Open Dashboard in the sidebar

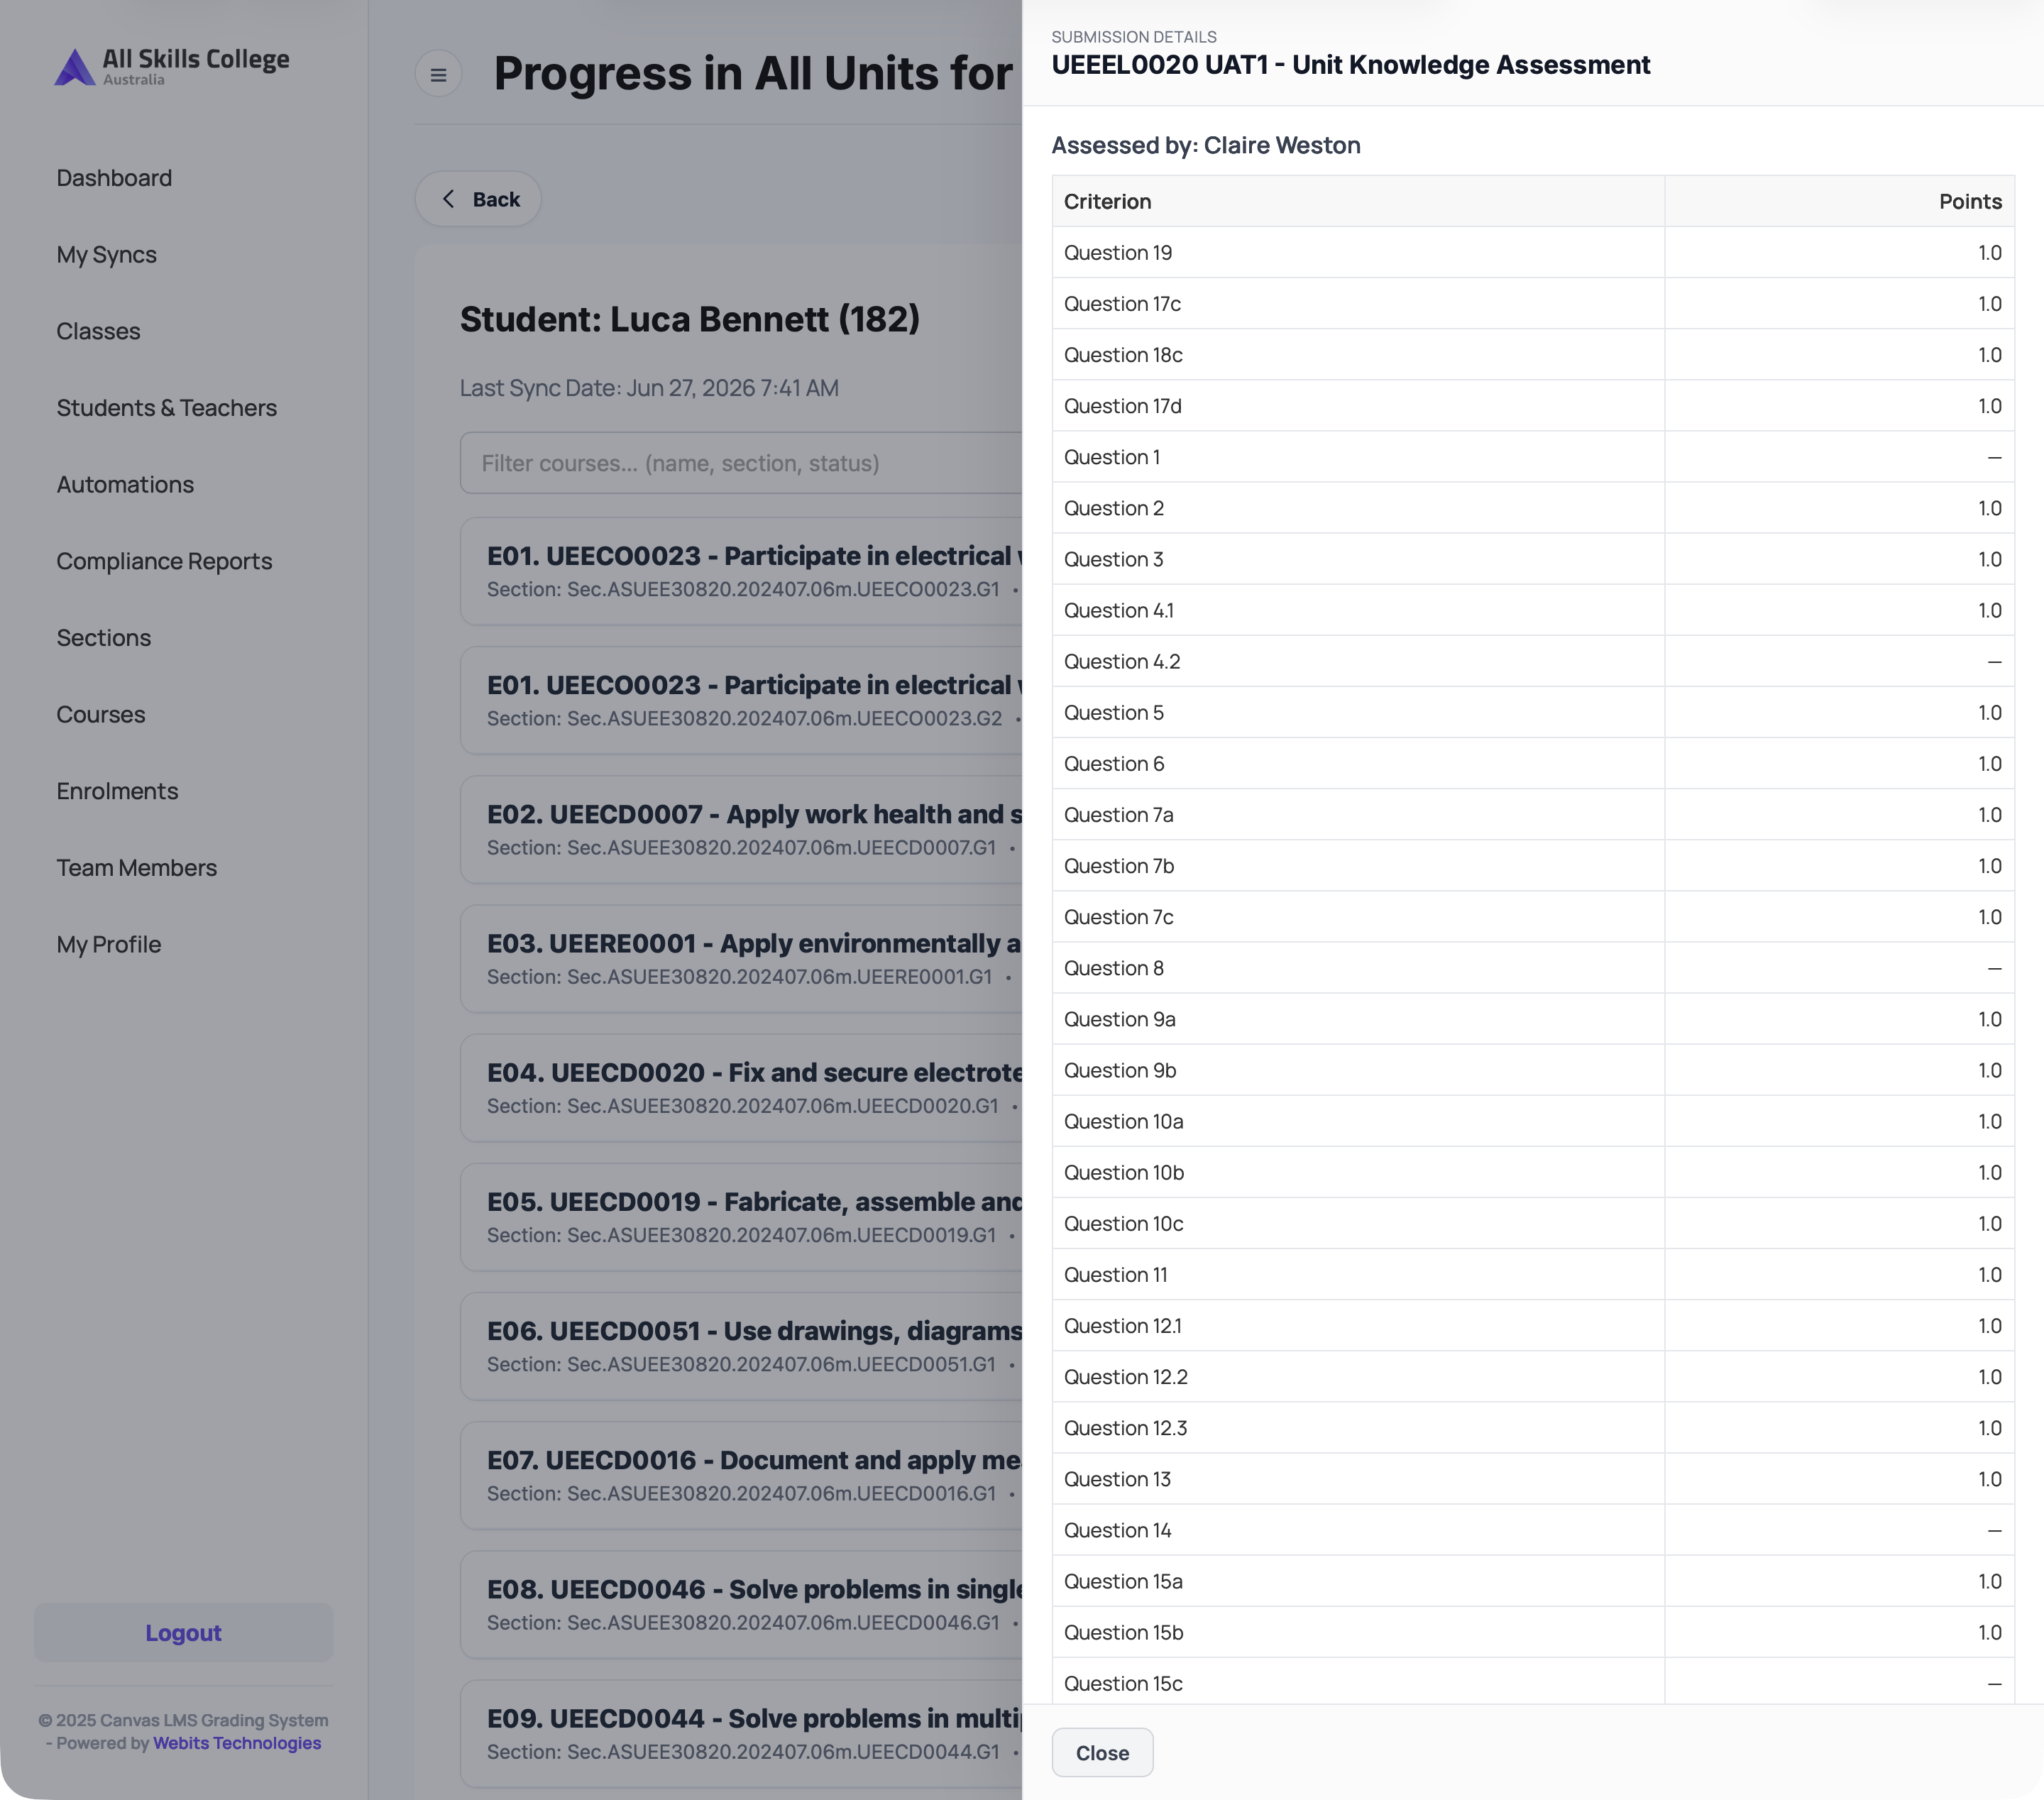pos(114,178)
